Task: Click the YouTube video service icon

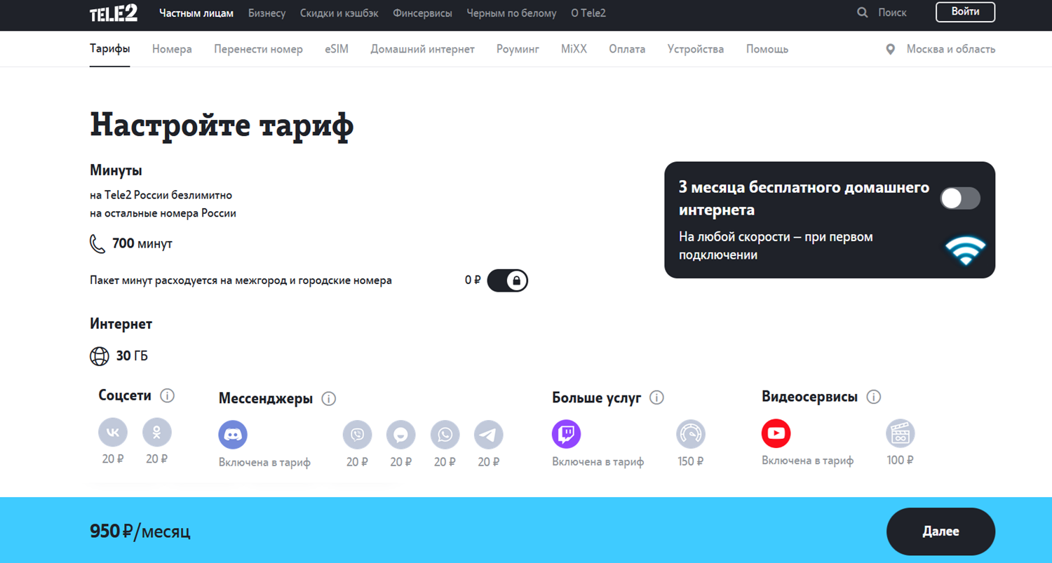Action: [x=776, y=433]
